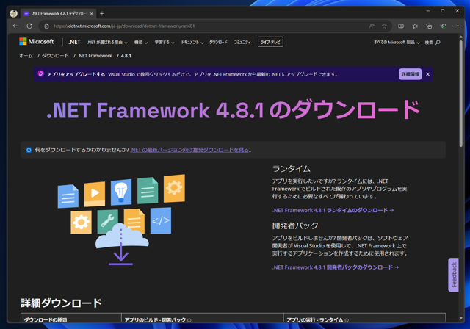Click the download illustration image
Viewport: 470px width, 329px height.
121,220
